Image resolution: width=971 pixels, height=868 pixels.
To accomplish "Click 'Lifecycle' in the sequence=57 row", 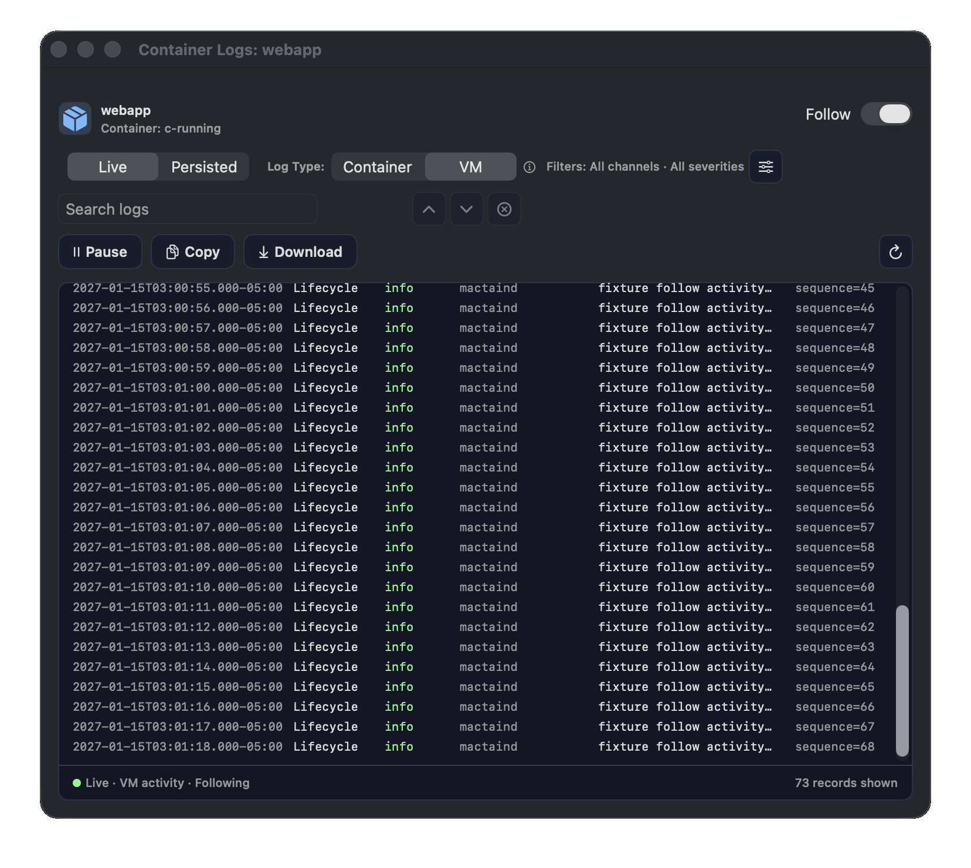I will point(325,527).
